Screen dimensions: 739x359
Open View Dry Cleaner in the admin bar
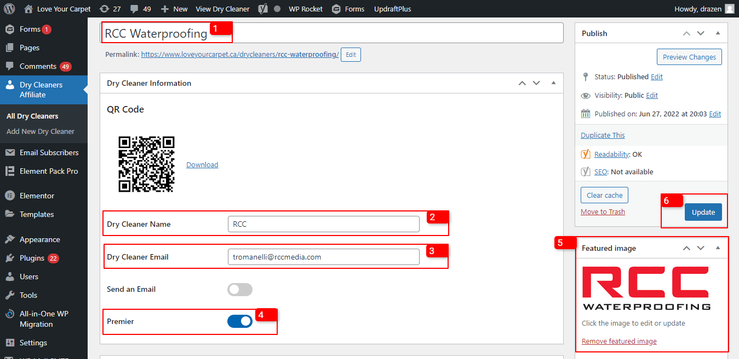pyautogui.click(x=222, y=9)
